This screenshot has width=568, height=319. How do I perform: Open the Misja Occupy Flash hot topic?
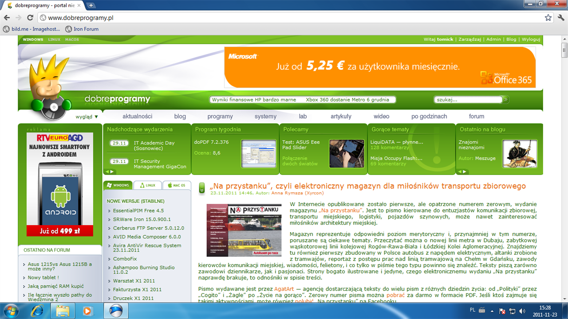click(x=396, y=158)
